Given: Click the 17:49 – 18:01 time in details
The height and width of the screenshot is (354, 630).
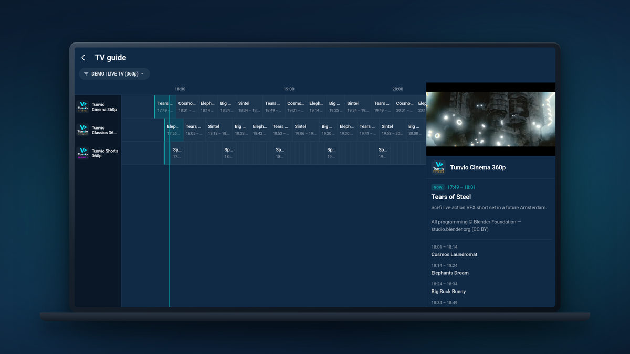Looking at the screenshot, I should pyautogui.click(x=461, y=187).
